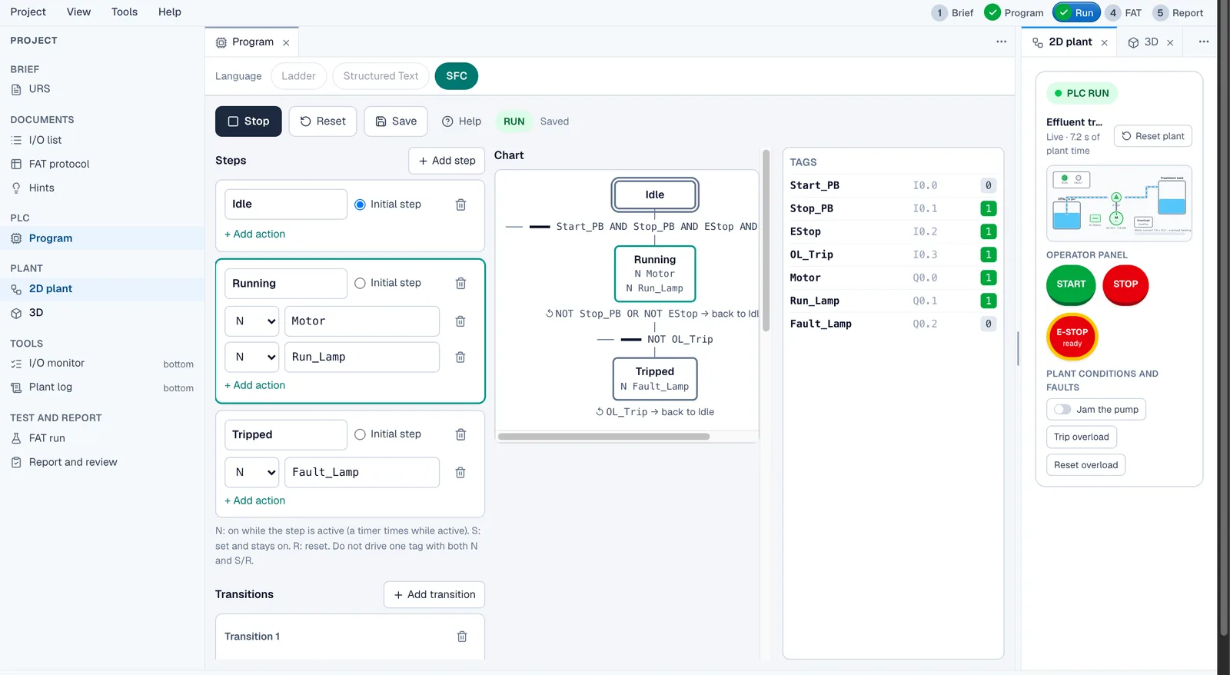This screenshot has height=675, width=1230.
Task: Select Initial step radio for Tripped
Action: pos(360,435)
